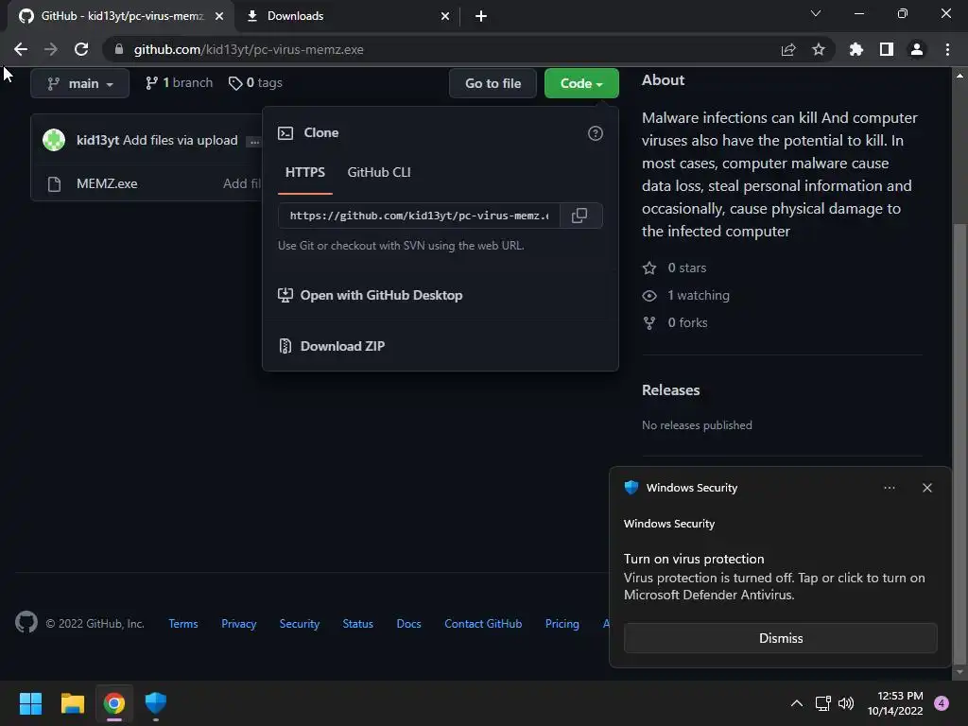This screenshot has width=968, height=726.
Task: Click the kid13yt user avatar
Action: click(54, 140)
